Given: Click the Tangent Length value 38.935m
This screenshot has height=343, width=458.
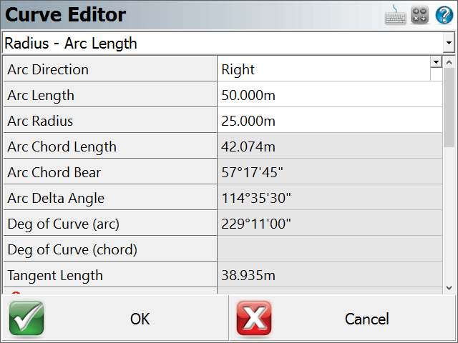Looking at the screenshot, I should pyautogui.click(x=248, y=275).
